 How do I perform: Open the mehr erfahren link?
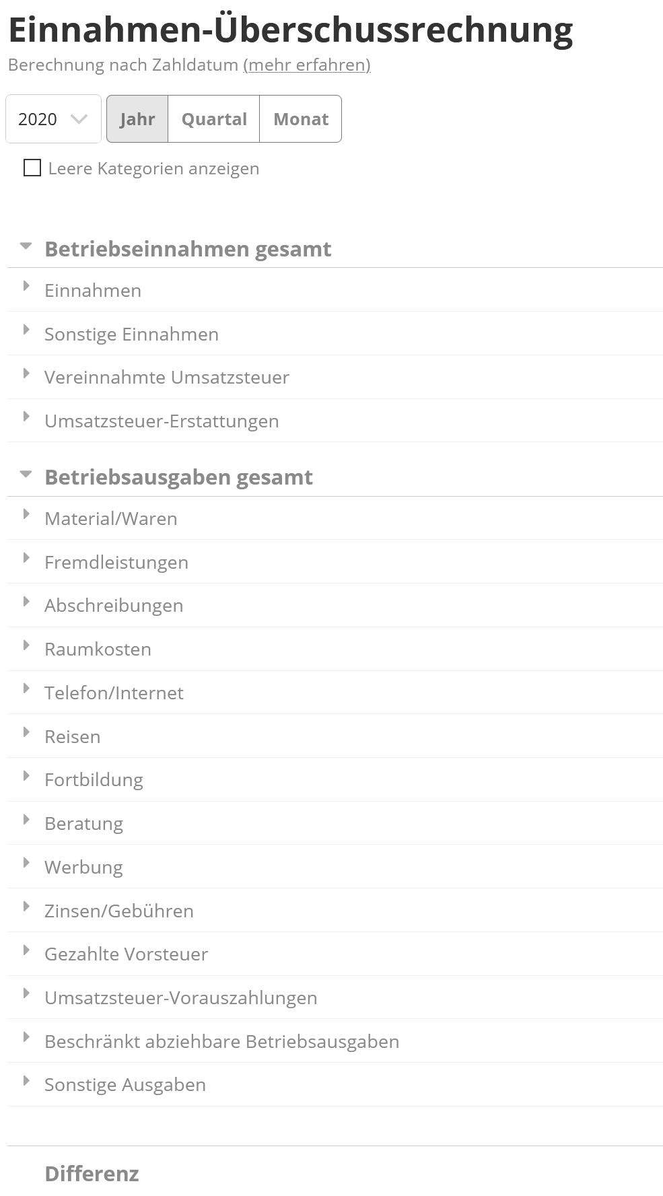pyautogui.click(x=307, y=65)
